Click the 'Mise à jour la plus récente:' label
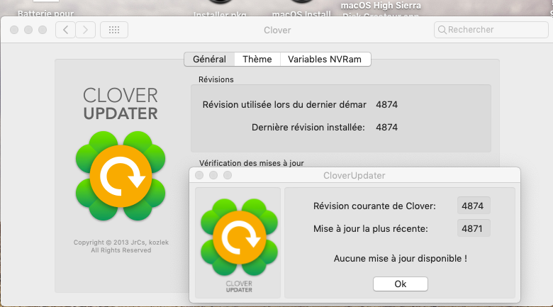The width and height of the screenshot is (553, 307). [371, 229]
